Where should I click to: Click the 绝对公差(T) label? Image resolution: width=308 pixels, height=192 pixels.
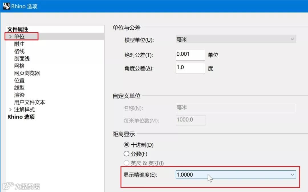pos(139,55)
